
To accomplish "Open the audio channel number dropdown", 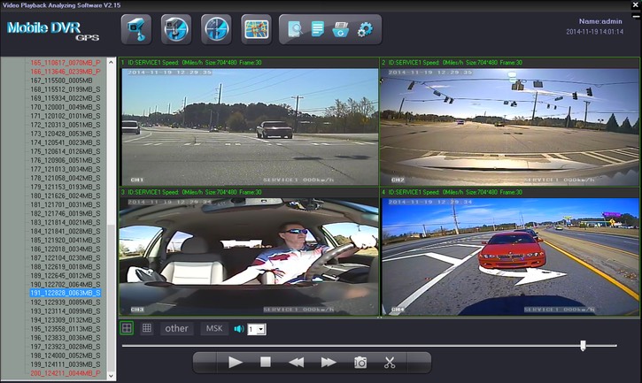I will point(256,329).
